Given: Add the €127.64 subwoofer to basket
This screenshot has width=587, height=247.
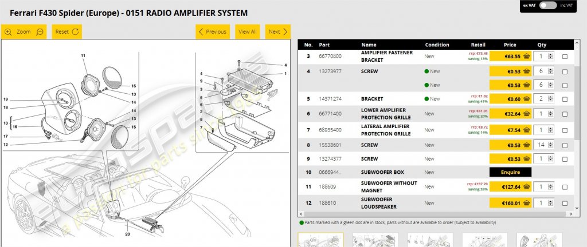Looking at the screenshot, I should pyautogui.click(x=511, y=187).
